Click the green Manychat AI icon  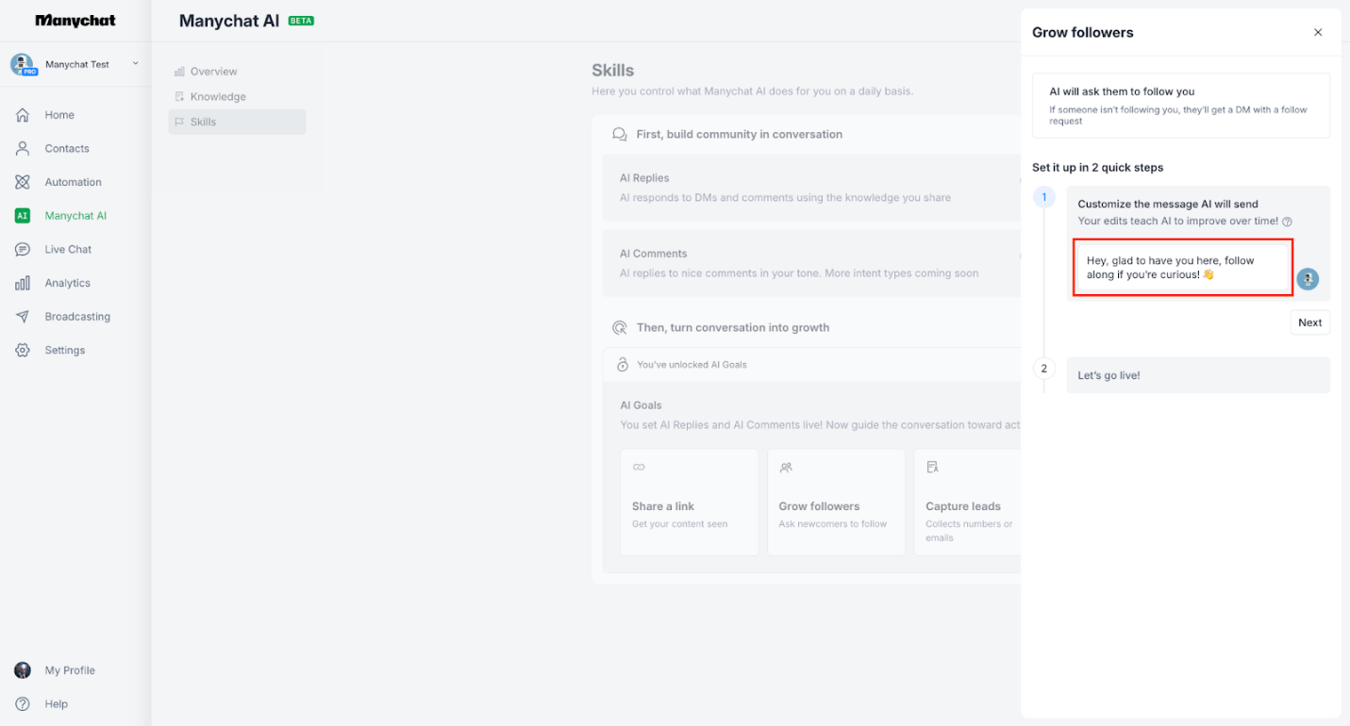click(x=20, y=215)
